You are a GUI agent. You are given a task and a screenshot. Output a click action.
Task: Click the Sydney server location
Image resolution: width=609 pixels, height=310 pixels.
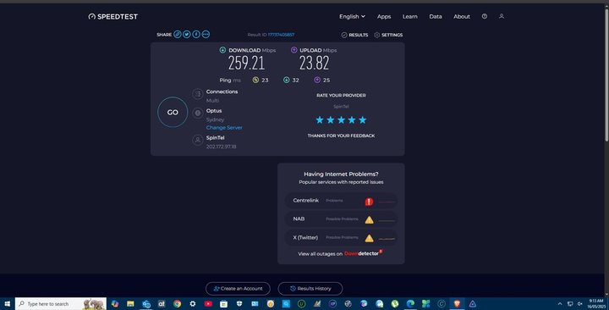coord(215,119)
